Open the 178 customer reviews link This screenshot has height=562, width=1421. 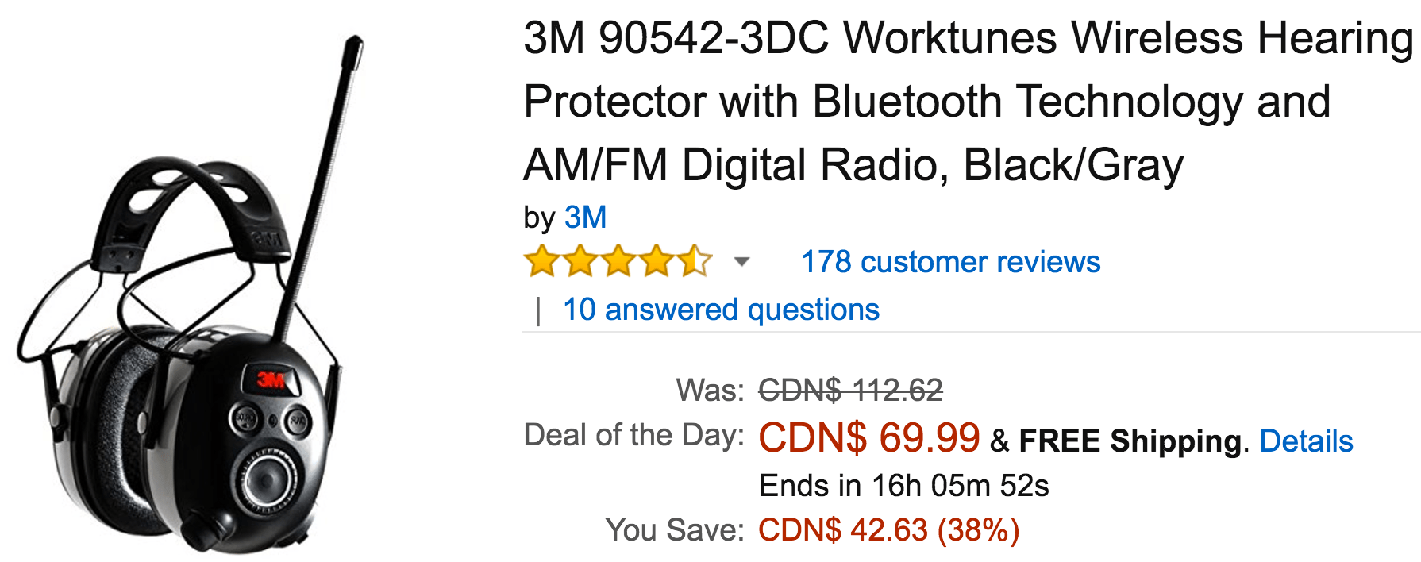951,262
